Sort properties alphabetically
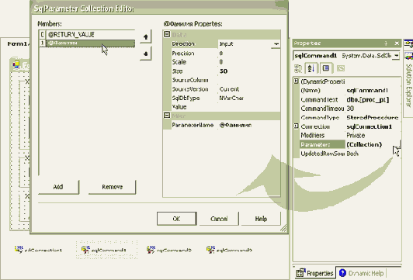Image resolution: width=413 pixels, height=280 pixels. click(x=311, y=68)
